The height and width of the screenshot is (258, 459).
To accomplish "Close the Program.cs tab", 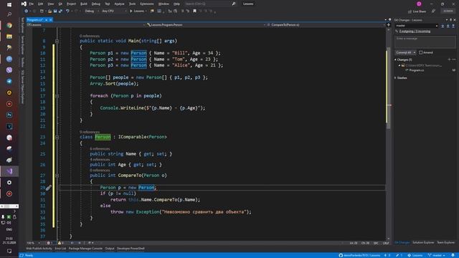I will pyautogui.click(x=51, y=20).
